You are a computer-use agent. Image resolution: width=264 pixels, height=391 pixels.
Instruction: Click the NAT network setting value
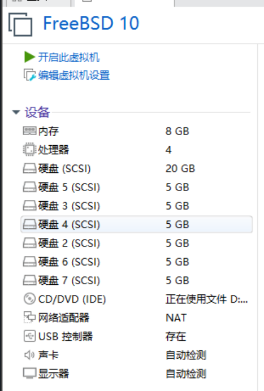point(176,318)
